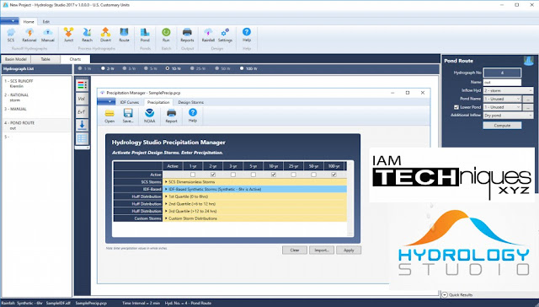Open the Reports output icon
Screen dimensions: 539x307
(187, 35)
